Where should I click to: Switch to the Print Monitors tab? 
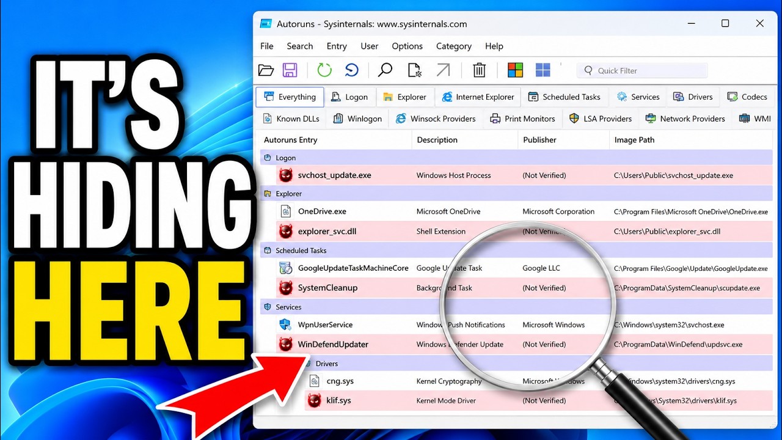(523, 119)
